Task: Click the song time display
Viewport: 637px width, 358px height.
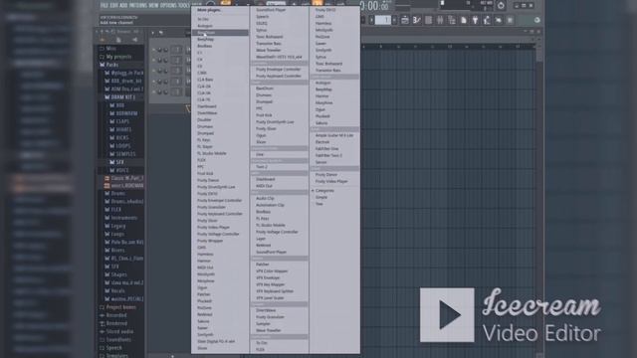Action: click(x=374, y=6)
